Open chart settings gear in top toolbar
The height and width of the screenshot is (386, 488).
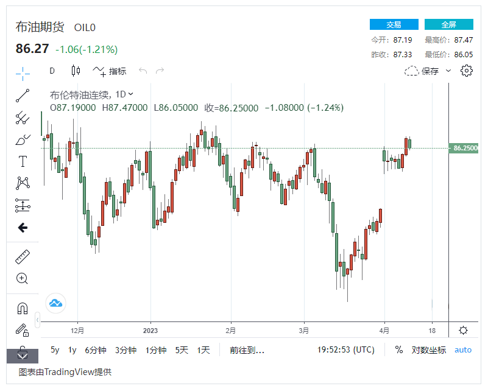467,71
